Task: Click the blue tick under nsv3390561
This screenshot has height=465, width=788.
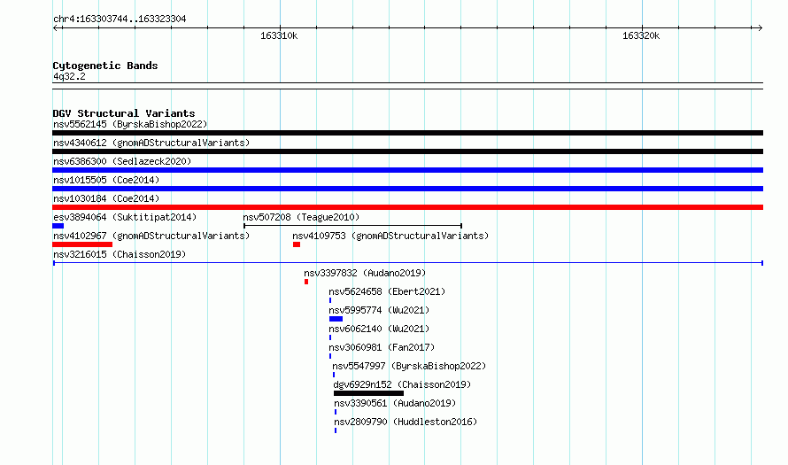Action: (336, 412)
